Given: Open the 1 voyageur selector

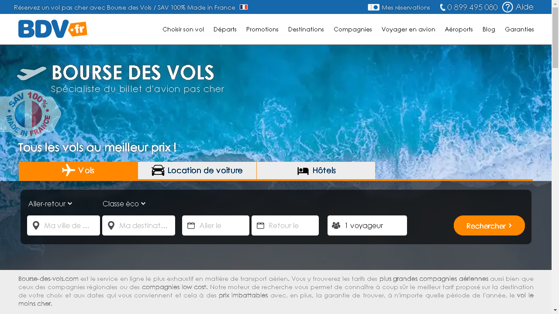Looking at the screenshot, I should click(x=367, y=225).
